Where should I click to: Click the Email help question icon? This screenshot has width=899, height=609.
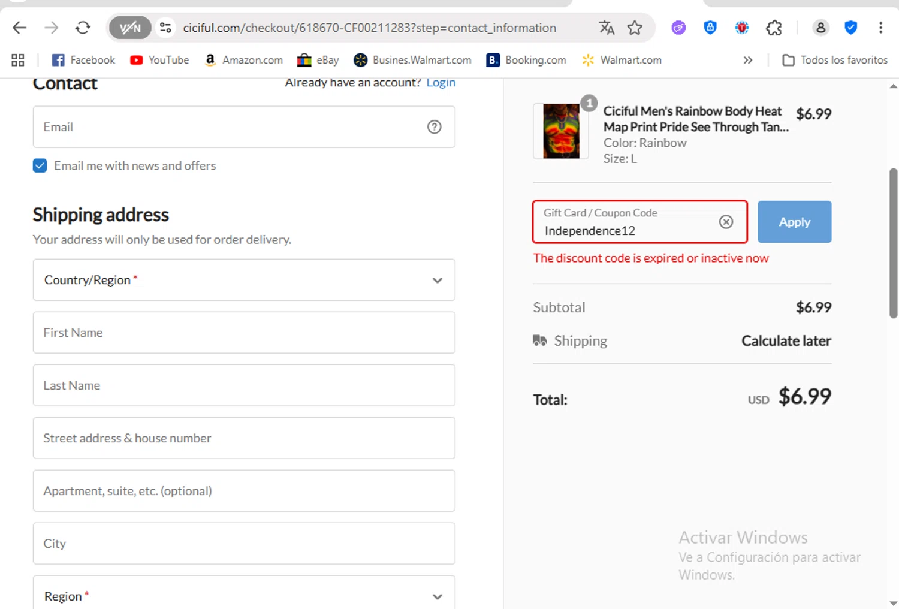pos(434,127)
